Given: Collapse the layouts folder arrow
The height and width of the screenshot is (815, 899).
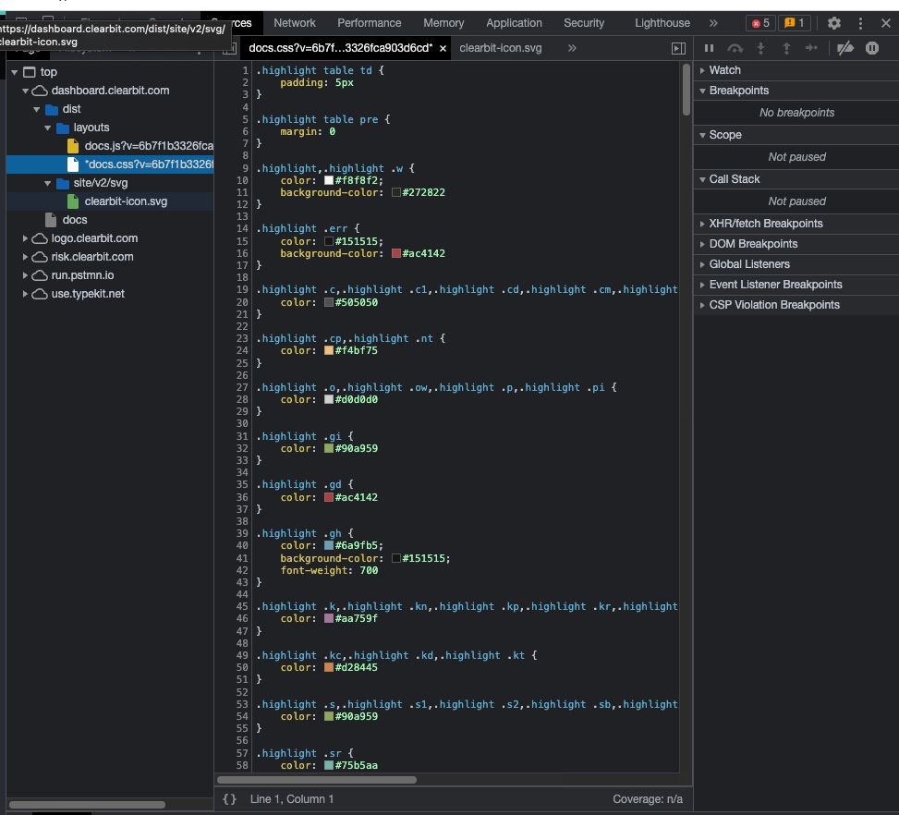Looking at the screenshot, I should click(x=48, y=128).
